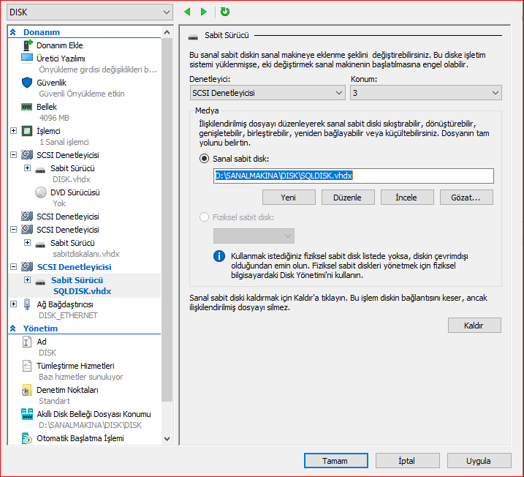Expand Sabit Sürücü SQLDISK.vhdx node

click(27, 279)
